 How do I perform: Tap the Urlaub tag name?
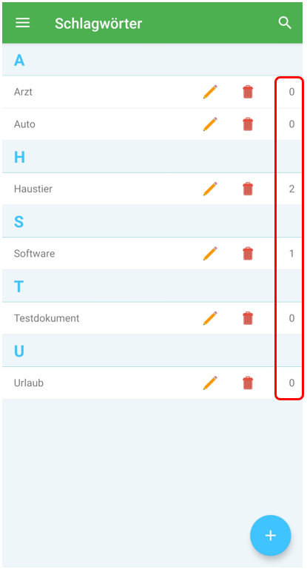[29, 383]
